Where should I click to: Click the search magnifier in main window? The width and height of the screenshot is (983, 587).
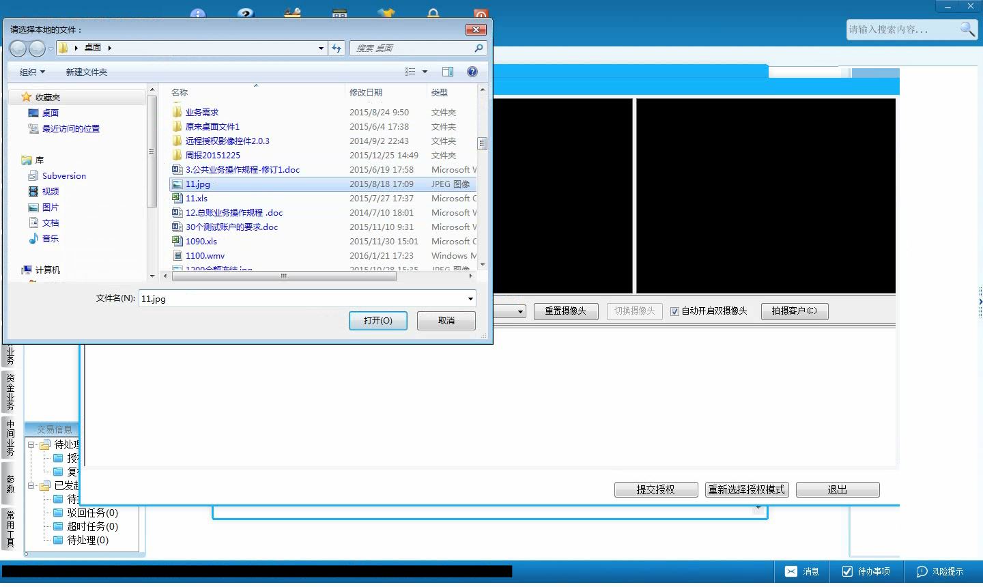pos(968,29)
